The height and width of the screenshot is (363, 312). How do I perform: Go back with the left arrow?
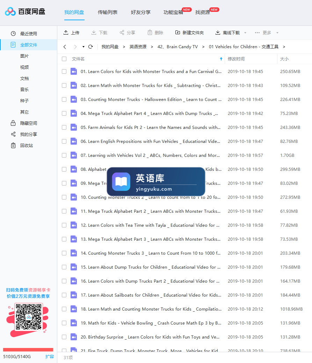[65, 47]
